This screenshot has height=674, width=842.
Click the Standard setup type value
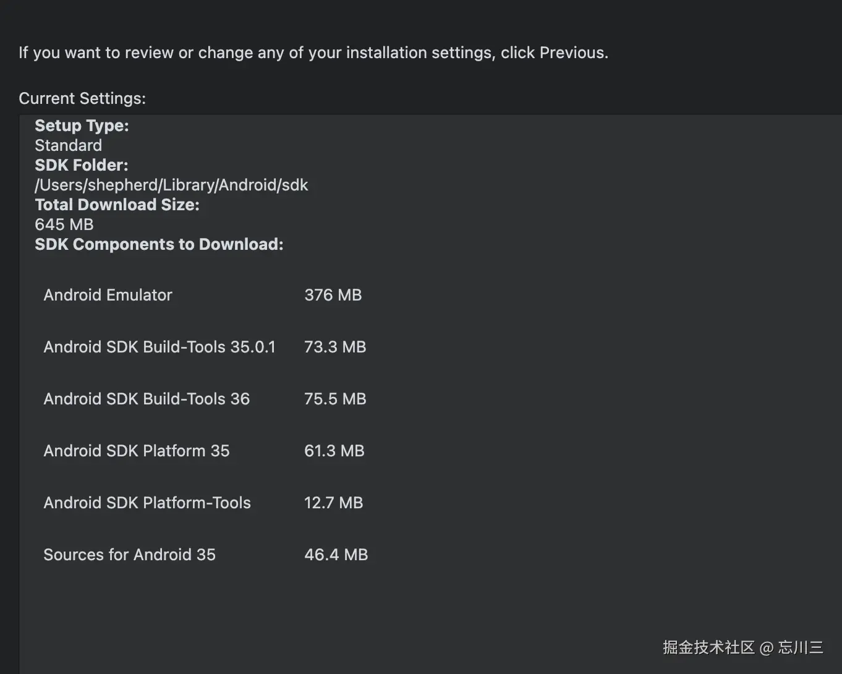[x=68, y=145]
